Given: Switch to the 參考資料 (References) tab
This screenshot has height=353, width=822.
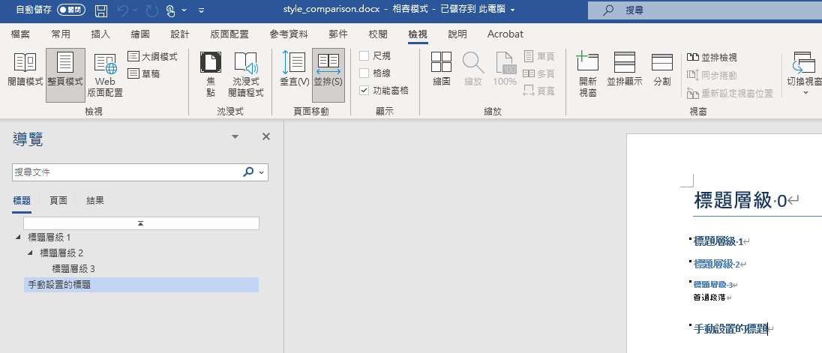Looking at the screenshot, I should click(x=289, y=34).
